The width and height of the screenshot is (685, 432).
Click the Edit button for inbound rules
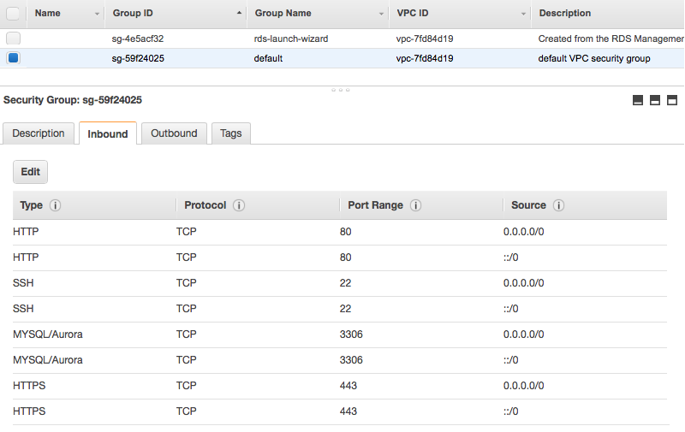(31, 172)
